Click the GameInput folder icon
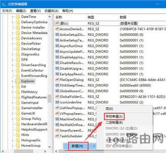 18,103
